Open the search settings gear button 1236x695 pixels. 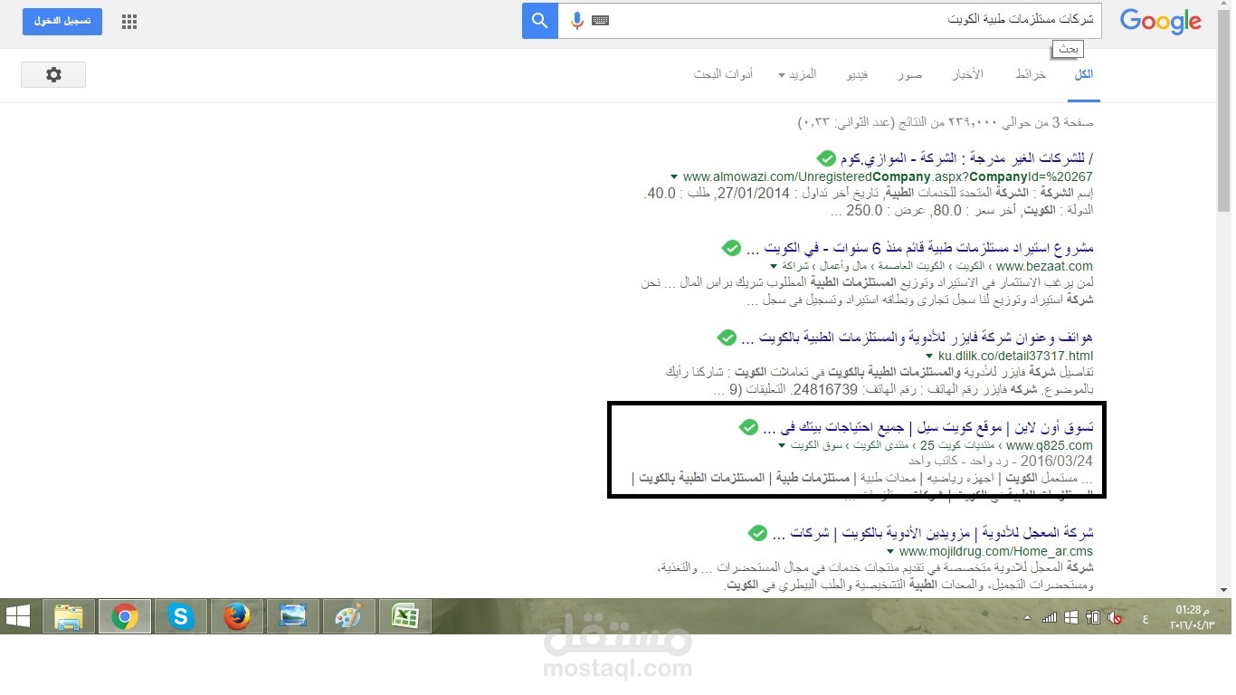point(53,75)
